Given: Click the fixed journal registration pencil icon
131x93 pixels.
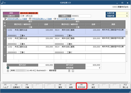Looking at the screenshot, I should (5, 19).
